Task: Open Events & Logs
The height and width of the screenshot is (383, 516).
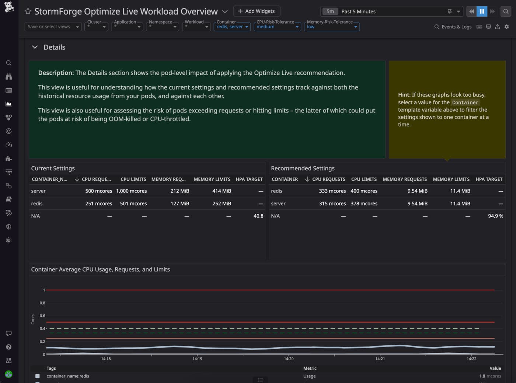Action: click(453, 27)
